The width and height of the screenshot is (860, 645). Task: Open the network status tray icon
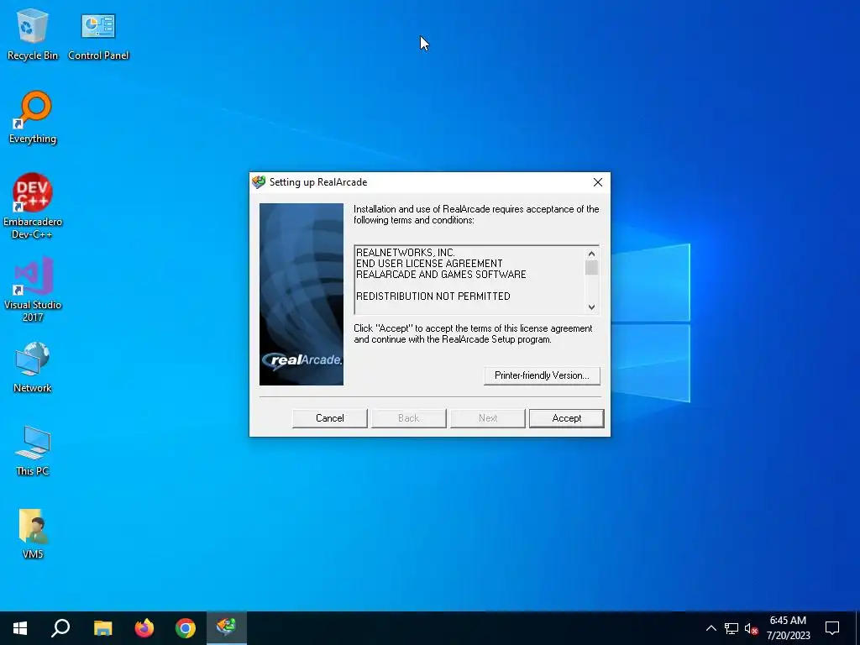pyautogui.click(x=732, y=628)
